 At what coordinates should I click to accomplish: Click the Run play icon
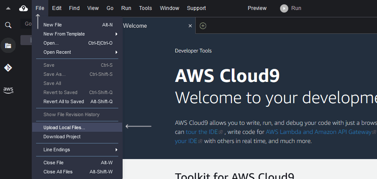tap(284, 8)
